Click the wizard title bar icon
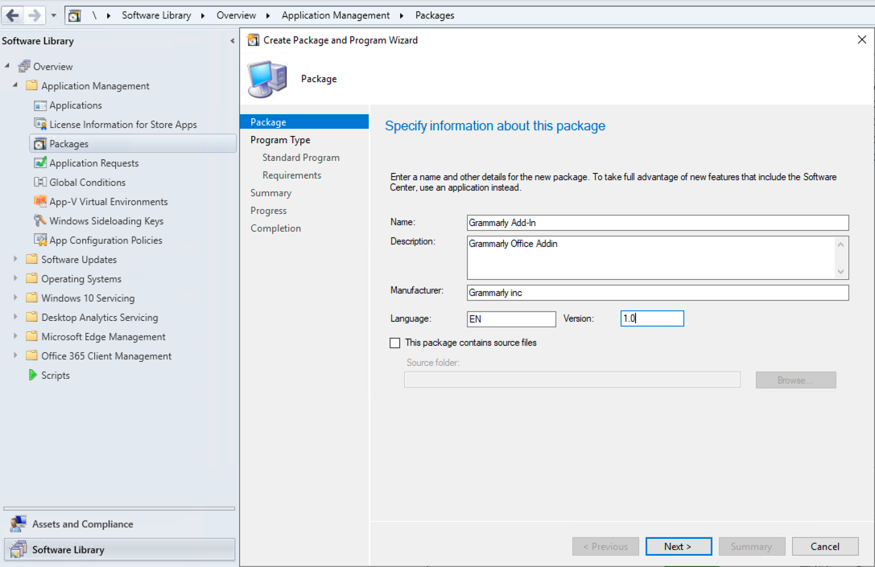The image size is (875, 567). [254, 40]
